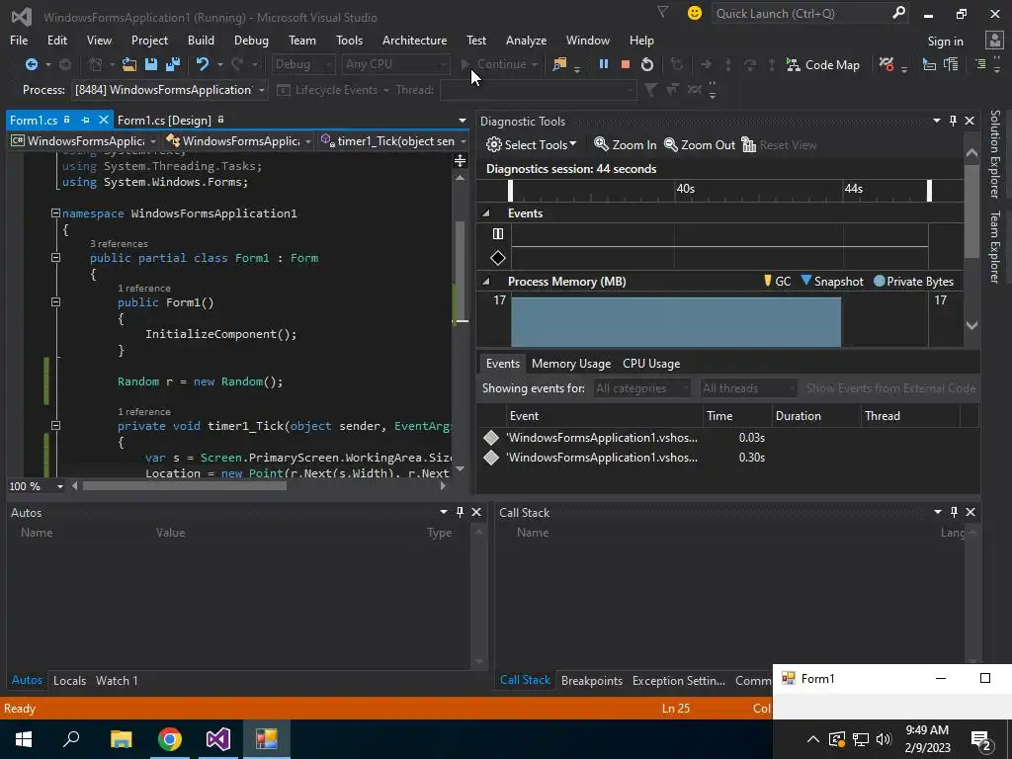This screenshot has height=759, width=1012.
Task: Switch to the CPU Usage tab
Action: (x=650, y=364)
